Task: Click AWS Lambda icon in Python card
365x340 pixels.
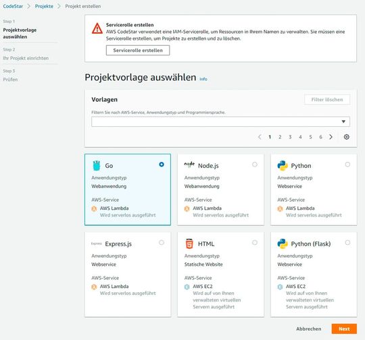Action: point(280,208)
